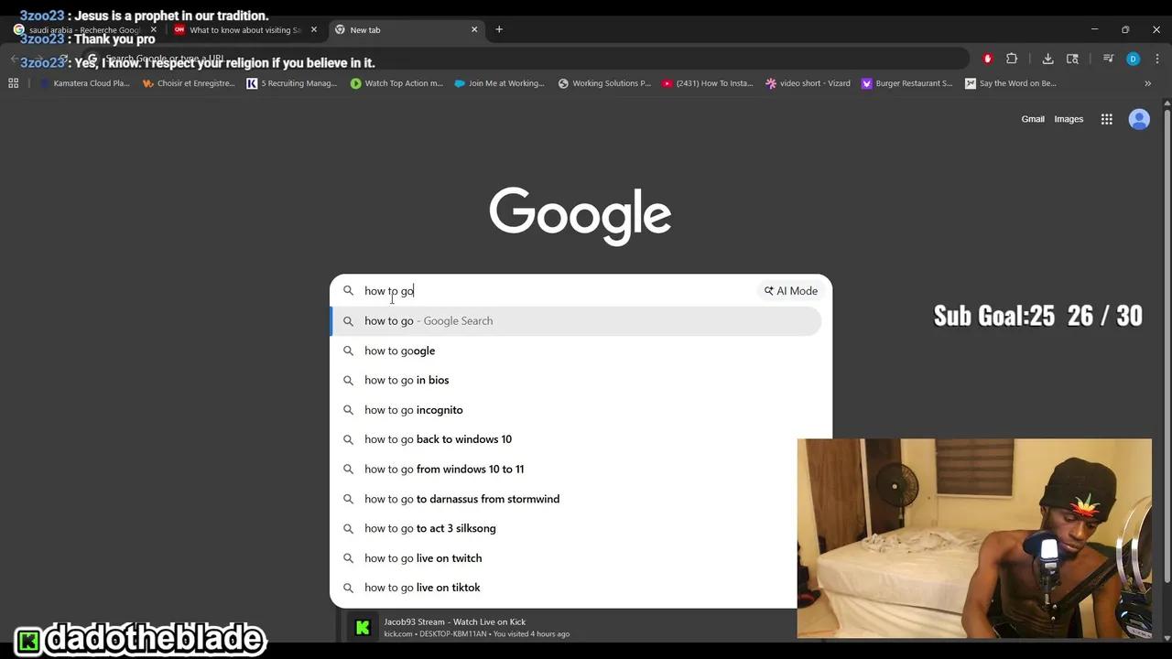The image size is (1172, 659).
Task: Select 'how to go to darnassus from stormwind'
Action: pyautogui.click(x=563, y=499)
